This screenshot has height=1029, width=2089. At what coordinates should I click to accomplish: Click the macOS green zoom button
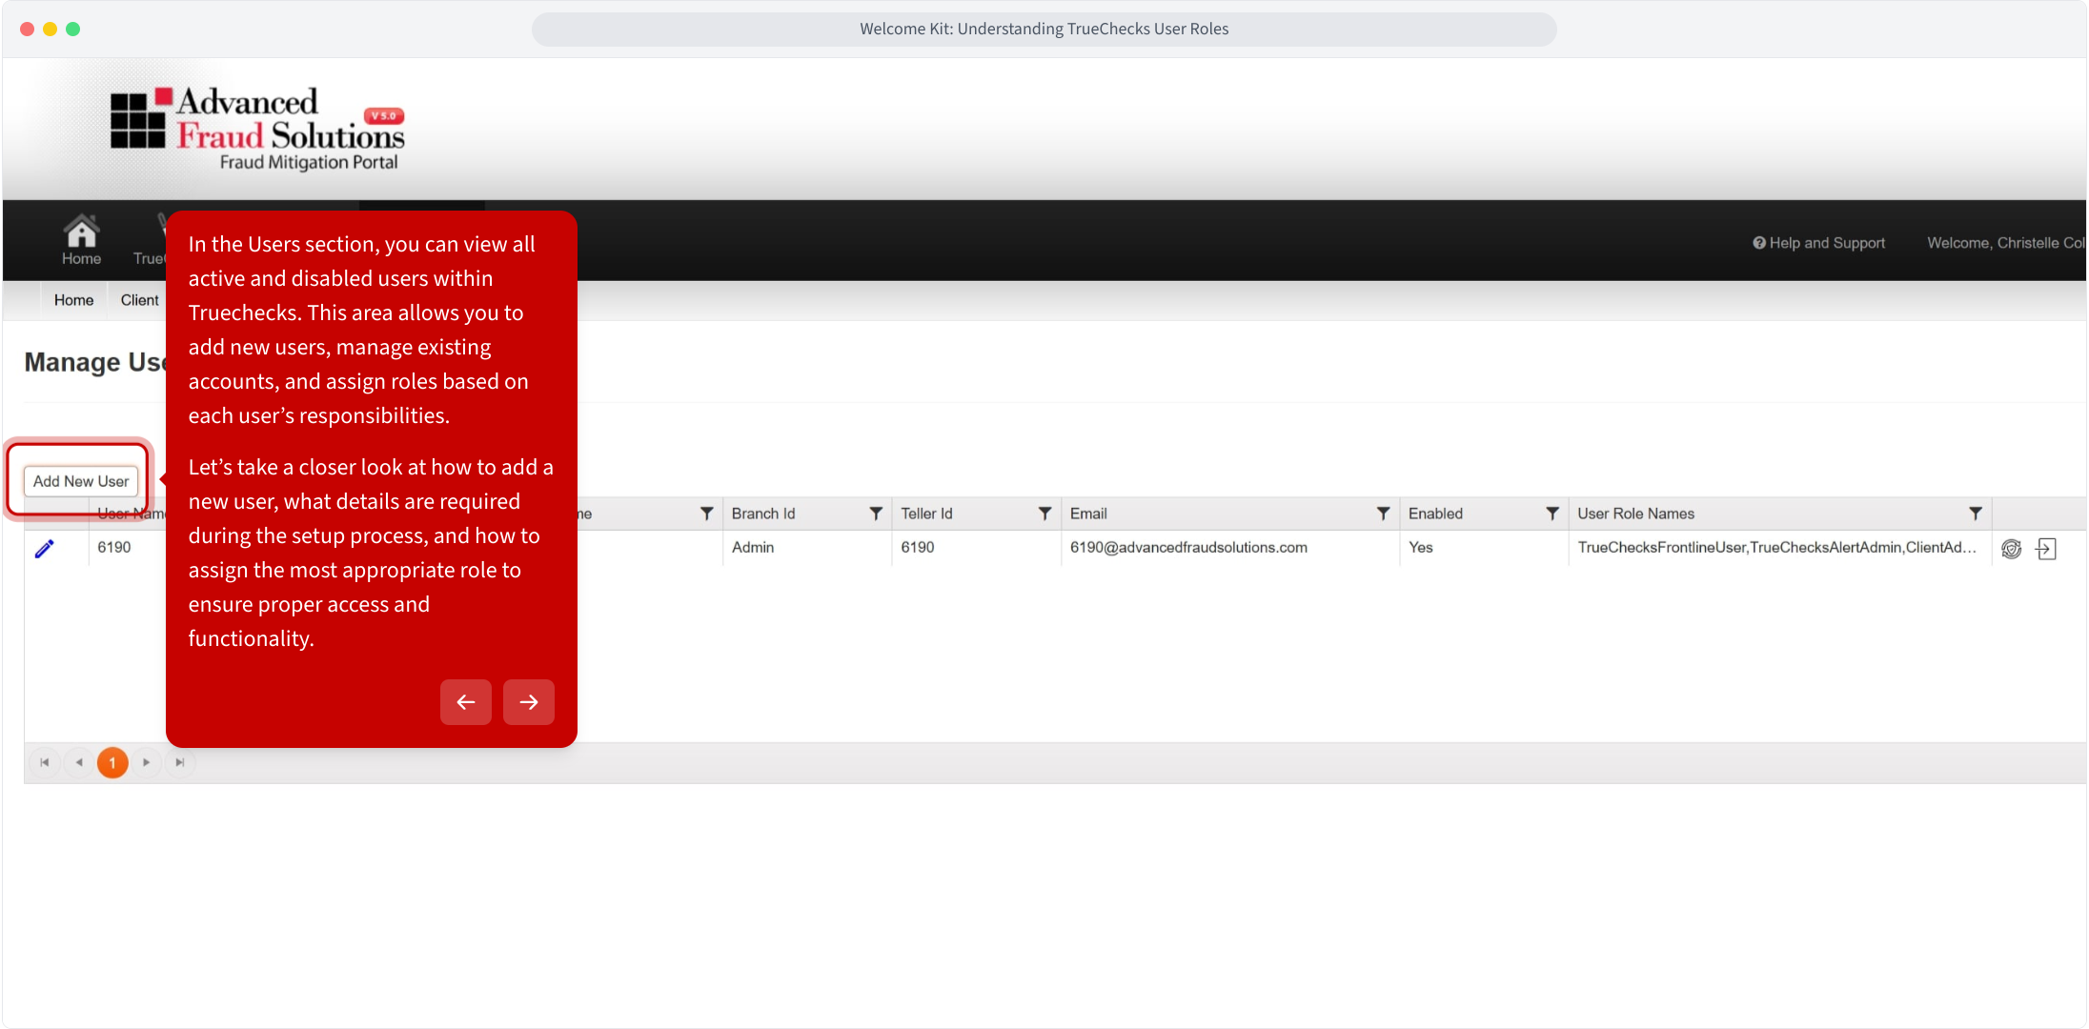[72, 29]
